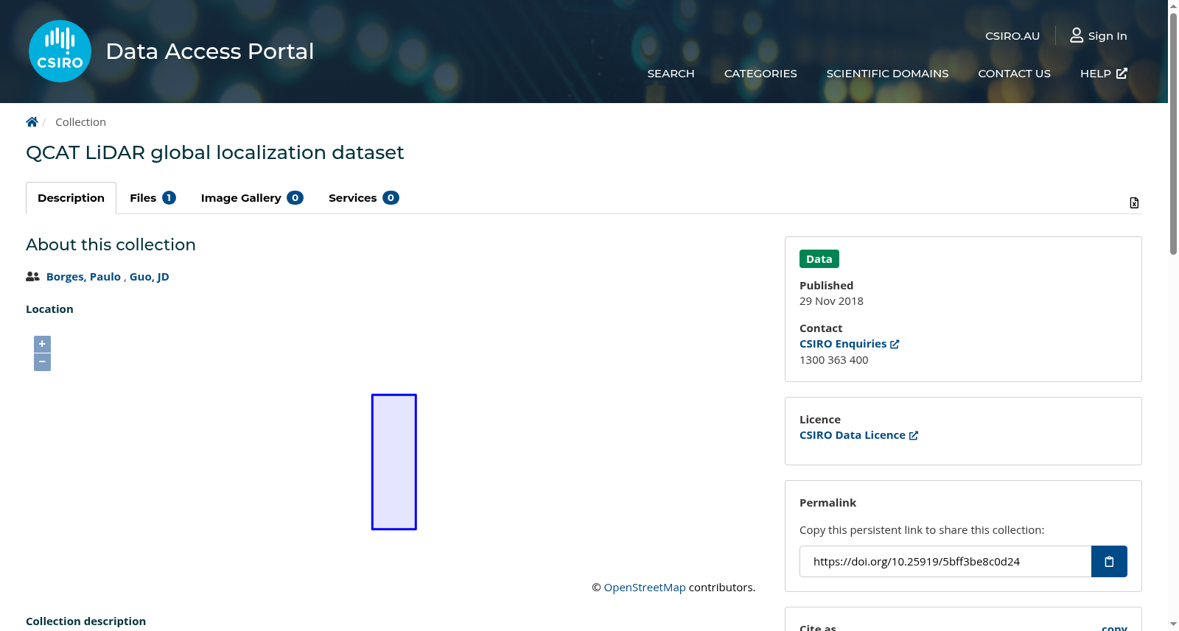Copy permalink with clipboard button

pyautogui.click(x=1109, y=561)
